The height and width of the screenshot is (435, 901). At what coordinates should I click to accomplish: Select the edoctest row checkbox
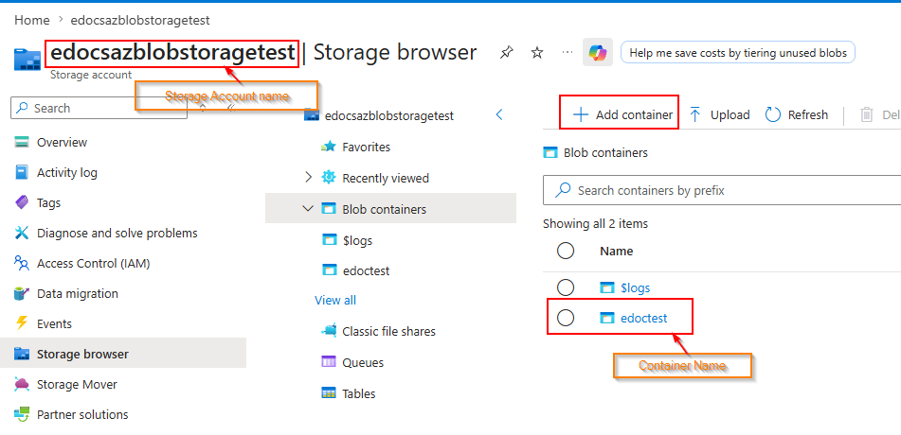click(566, 318)
